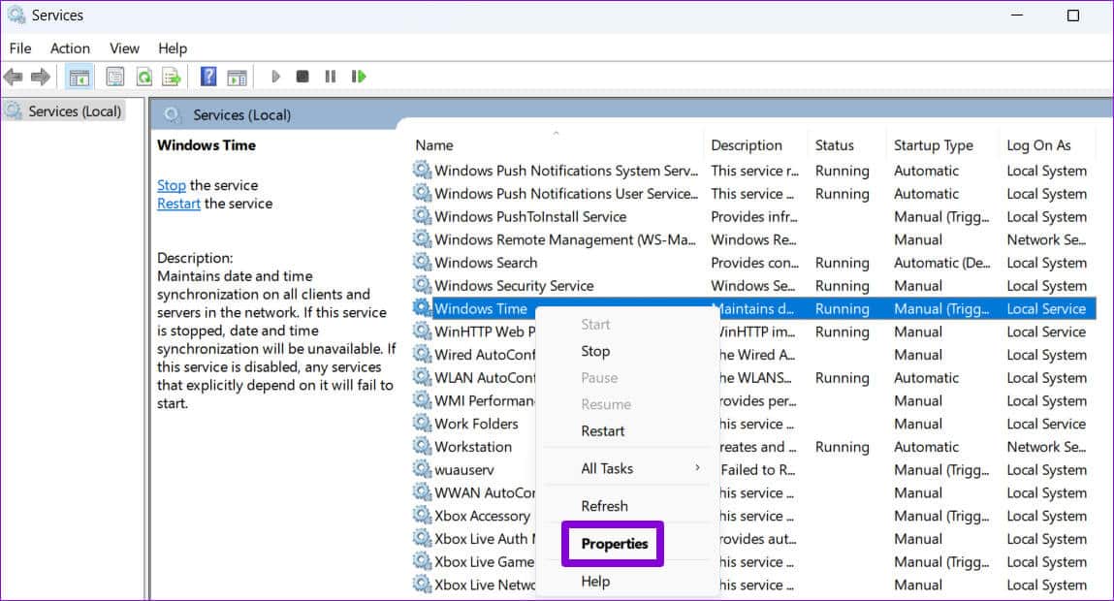Click the Forward arrow toolbar icon
1114x601 pixels.
pos(42,77)
